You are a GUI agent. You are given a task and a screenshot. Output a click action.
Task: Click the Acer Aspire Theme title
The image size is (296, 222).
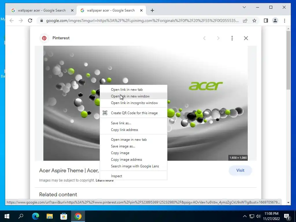(69, 171)
